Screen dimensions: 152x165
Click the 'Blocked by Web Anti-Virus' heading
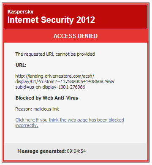(47, 98)
